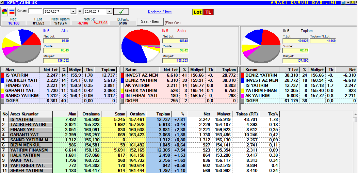358x173 pixels.
Task: Select blue swatch beside TACIRLER YATI row
Action: pyautogui.click(x=2, y=80)
